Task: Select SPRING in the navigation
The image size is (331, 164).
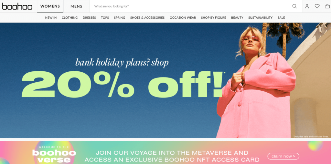Action: pos(120,18)
